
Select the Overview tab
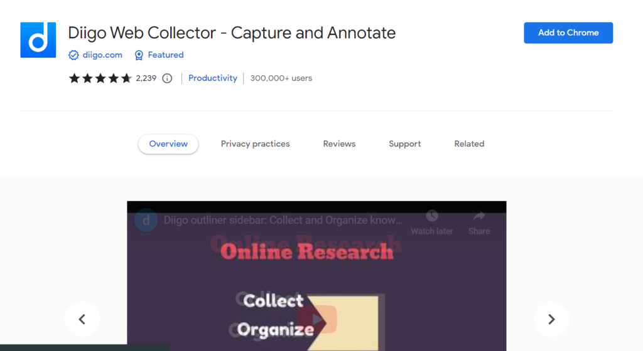click(x=168, y=144)
